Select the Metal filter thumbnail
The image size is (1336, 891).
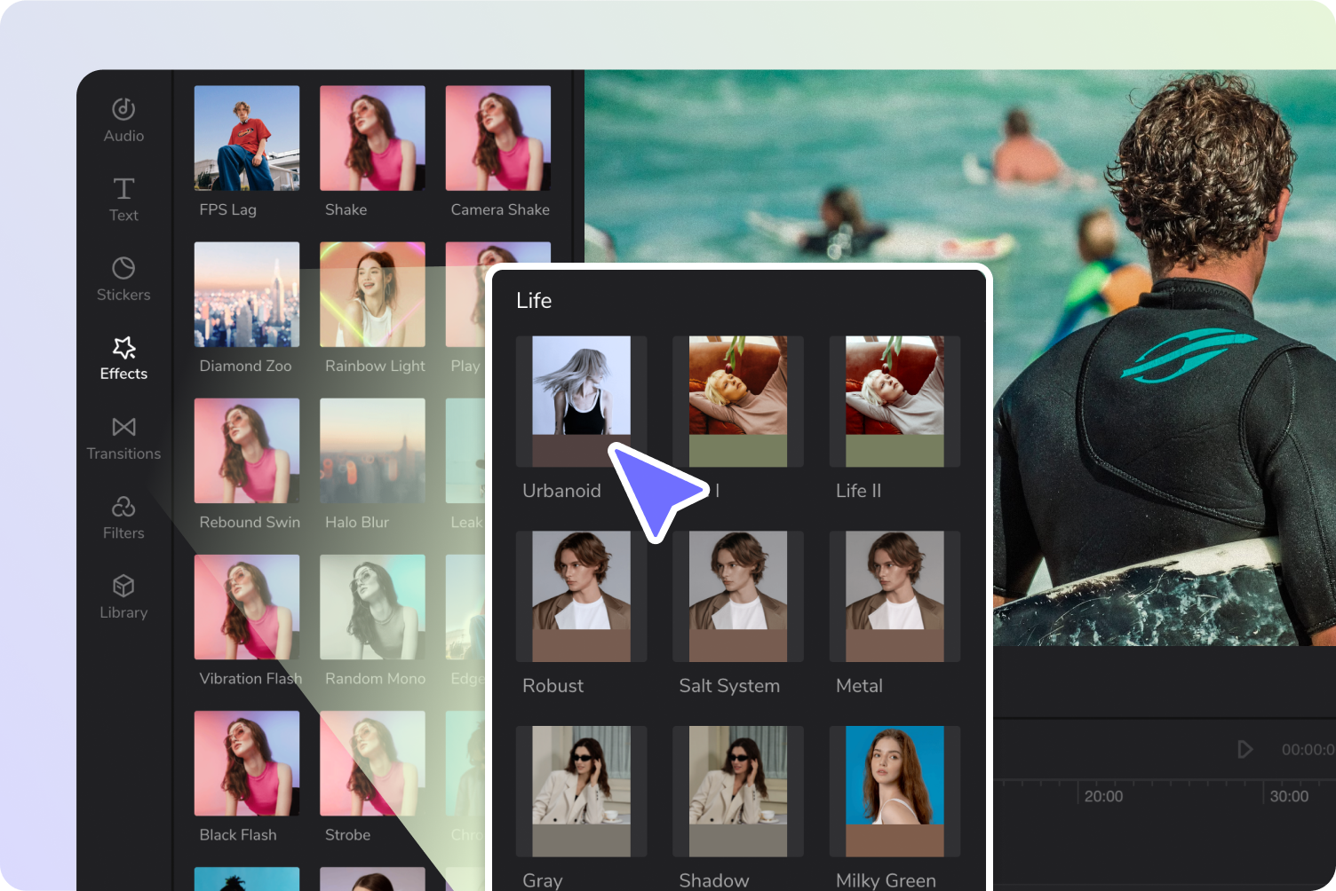(895, 596)
